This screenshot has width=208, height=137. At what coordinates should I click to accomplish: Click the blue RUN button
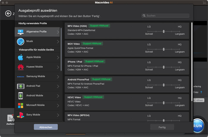tap(198, 126)
